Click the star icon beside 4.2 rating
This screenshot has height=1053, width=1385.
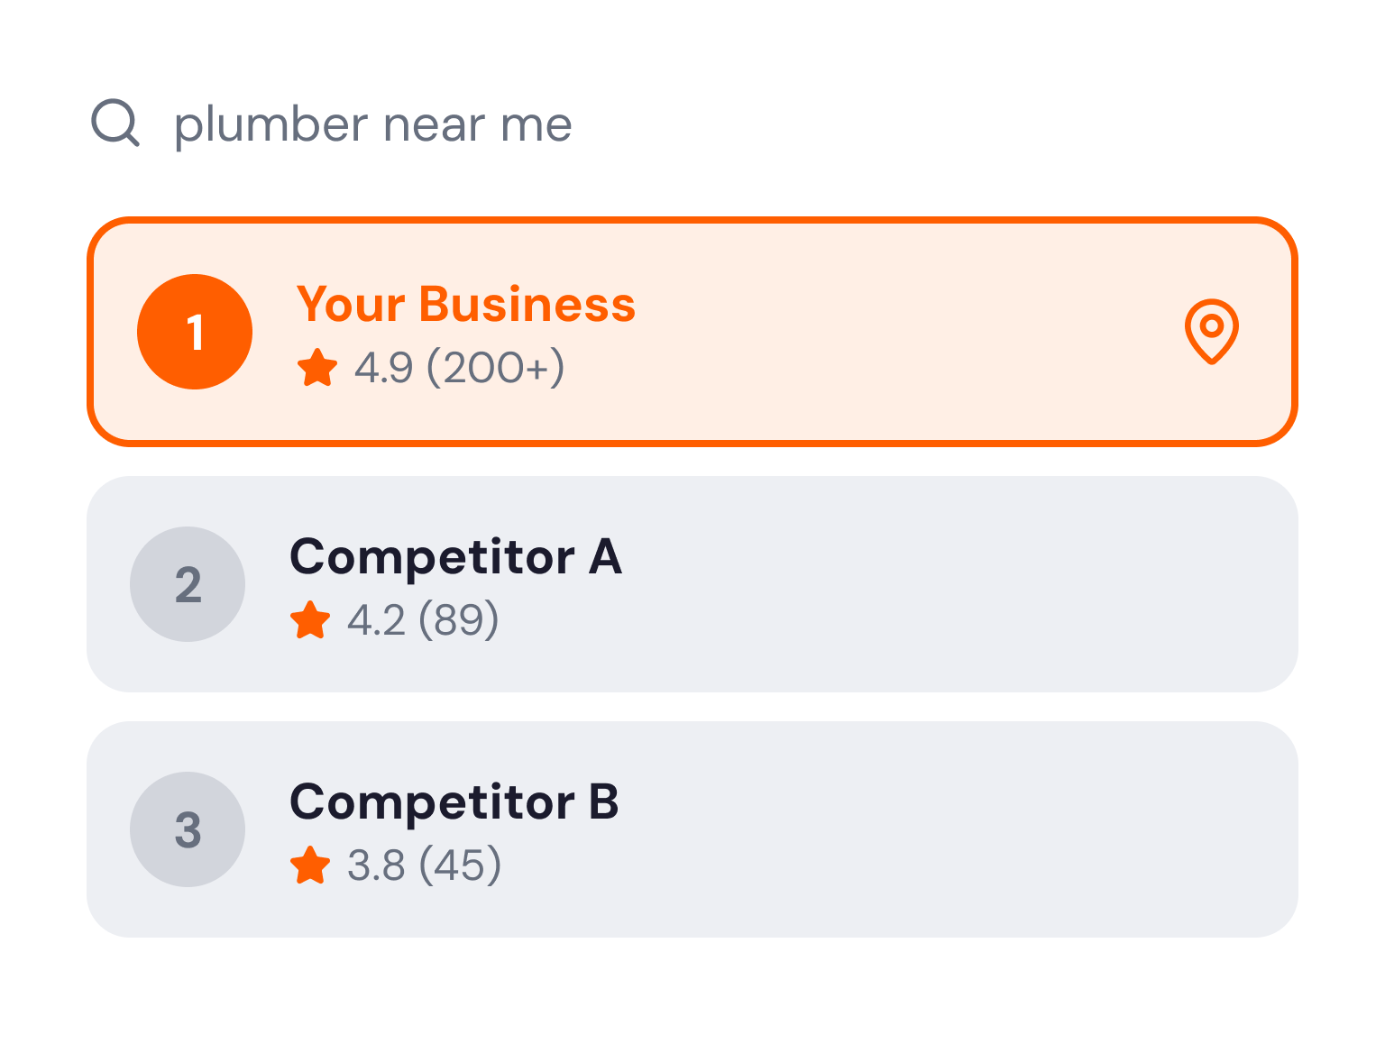pos(309,620)
